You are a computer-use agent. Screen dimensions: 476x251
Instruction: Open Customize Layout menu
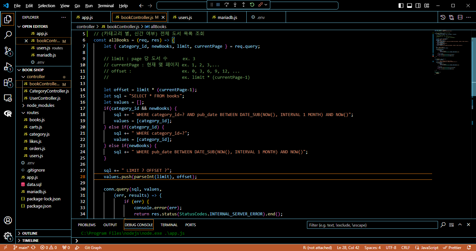[427, 6]
